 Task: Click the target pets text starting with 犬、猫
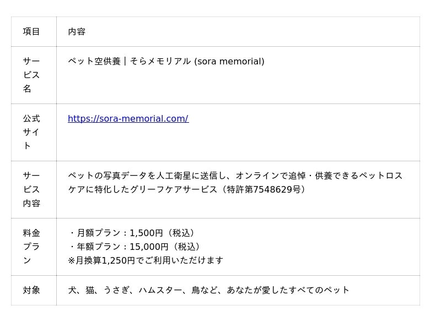(x=208, y=290)
